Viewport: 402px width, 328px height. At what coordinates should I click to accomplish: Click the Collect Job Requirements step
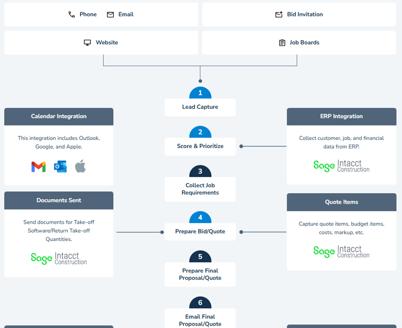tap(200, 189)
